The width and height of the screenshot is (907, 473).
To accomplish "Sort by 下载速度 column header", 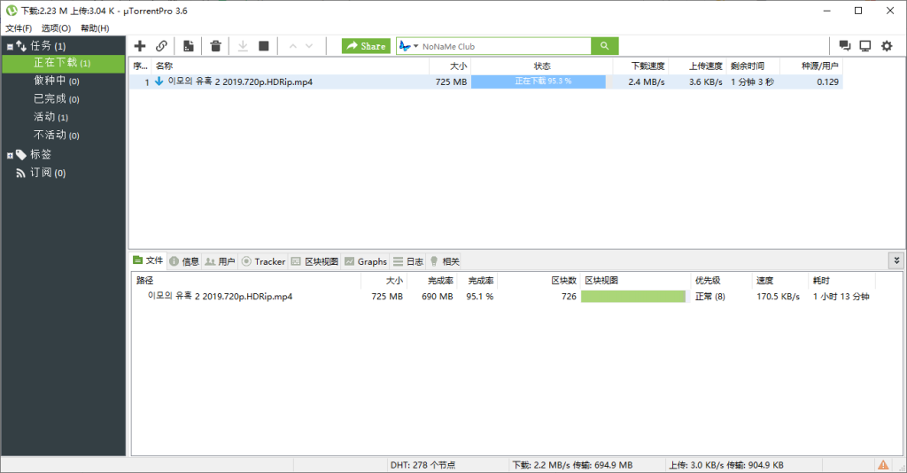I will coord(641,66).
